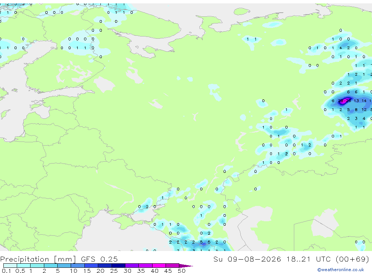Click the 1–2 mm legend color swatch
372x273 pixels.
pos(37,266)
